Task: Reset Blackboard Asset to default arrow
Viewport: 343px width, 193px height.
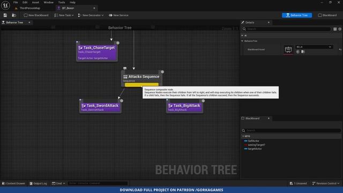Action: pos(340,50)
